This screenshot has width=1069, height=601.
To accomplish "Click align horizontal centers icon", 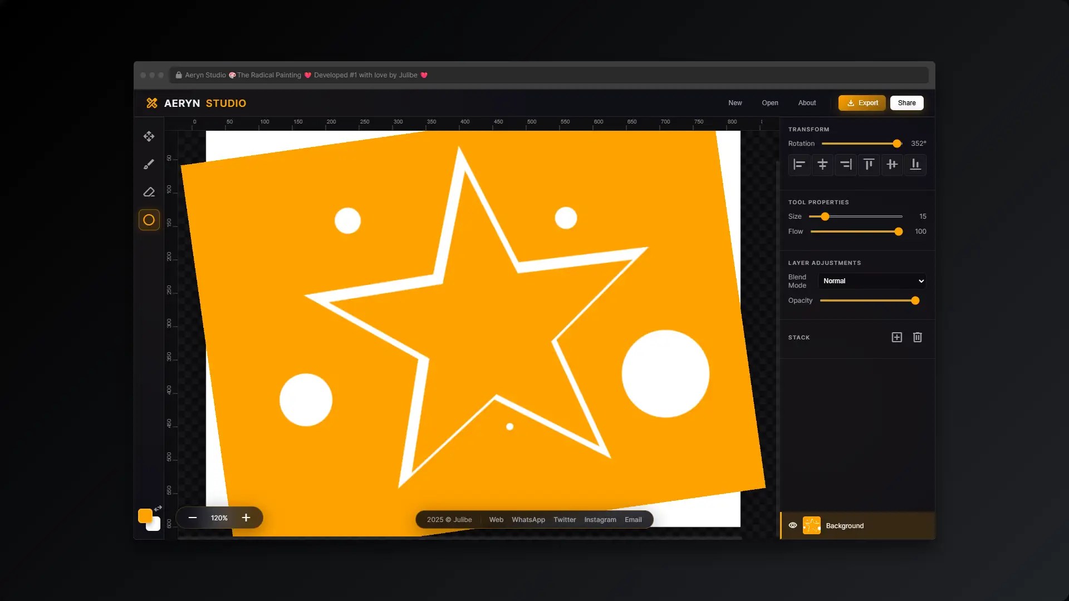I will click(822, 165).
